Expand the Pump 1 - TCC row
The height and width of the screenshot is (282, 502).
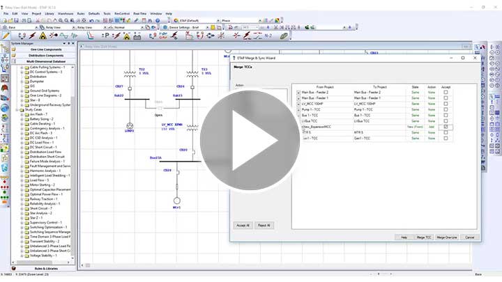298,110
